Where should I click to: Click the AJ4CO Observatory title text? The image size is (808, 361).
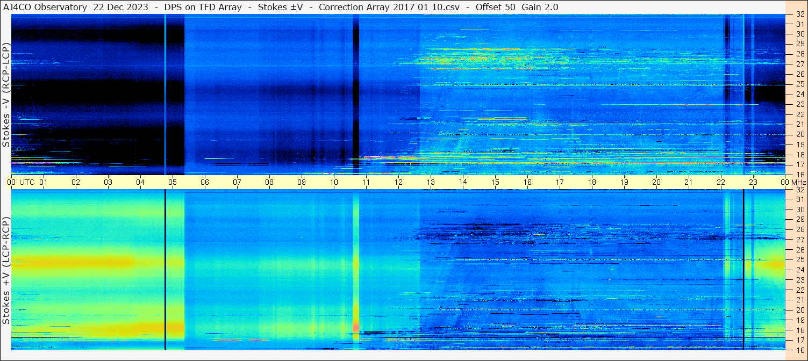(45, 7)
